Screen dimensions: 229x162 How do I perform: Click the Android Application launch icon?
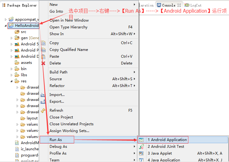click(141, 140)
